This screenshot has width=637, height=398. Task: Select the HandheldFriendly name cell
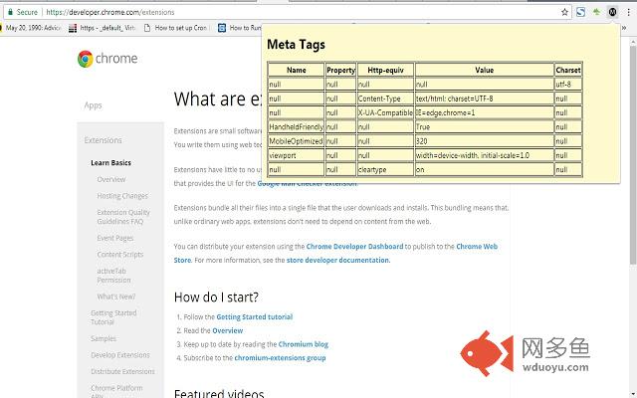297,127
